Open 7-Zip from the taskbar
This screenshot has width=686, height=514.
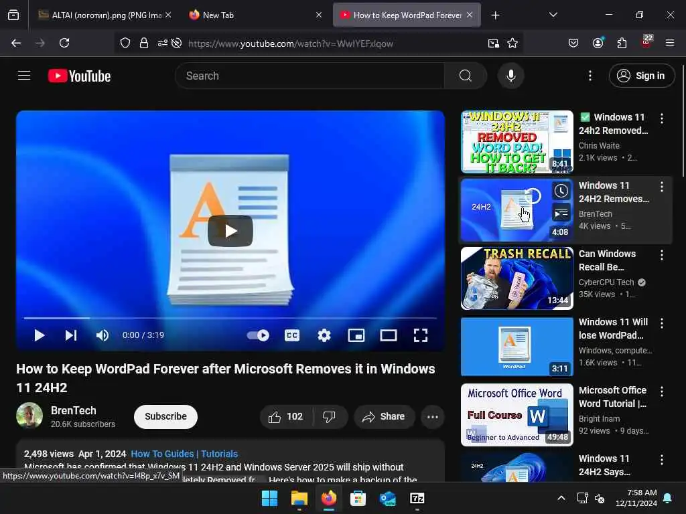417,498
